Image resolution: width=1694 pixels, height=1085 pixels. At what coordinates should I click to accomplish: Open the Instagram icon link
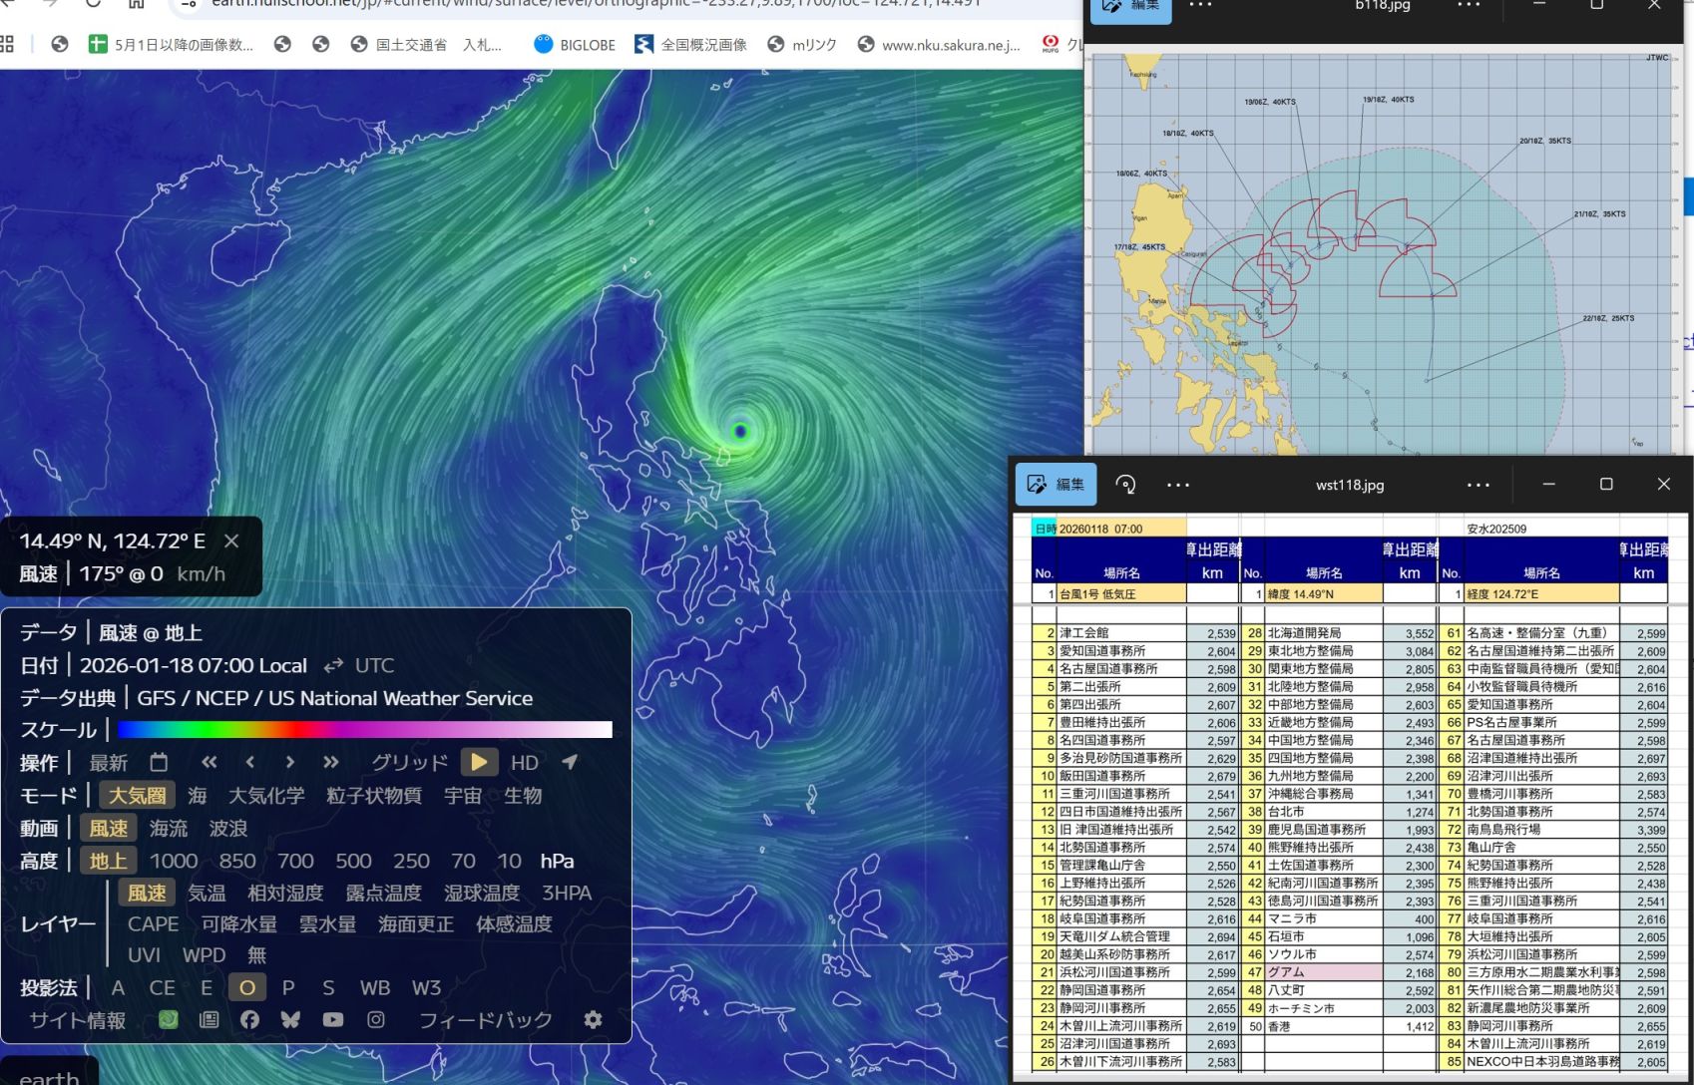coord(375,1019)
